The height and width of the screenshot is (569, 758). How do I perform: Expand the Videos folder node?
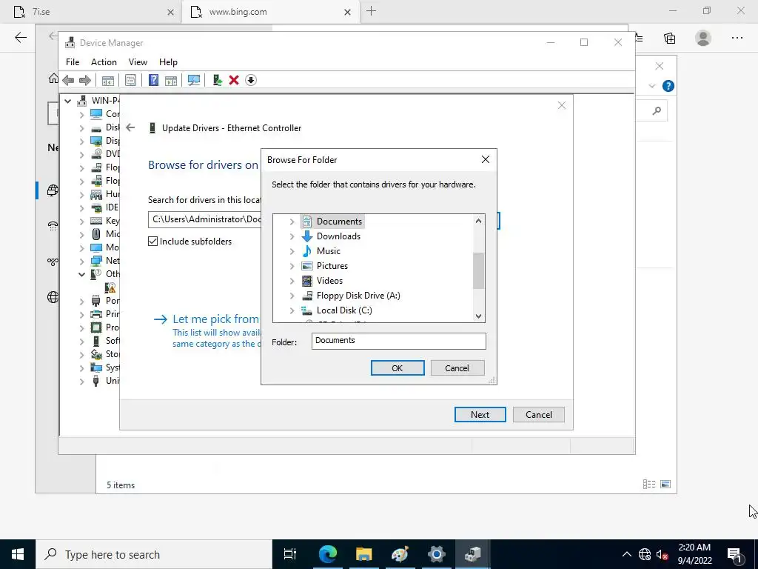(x=292, y=281)
